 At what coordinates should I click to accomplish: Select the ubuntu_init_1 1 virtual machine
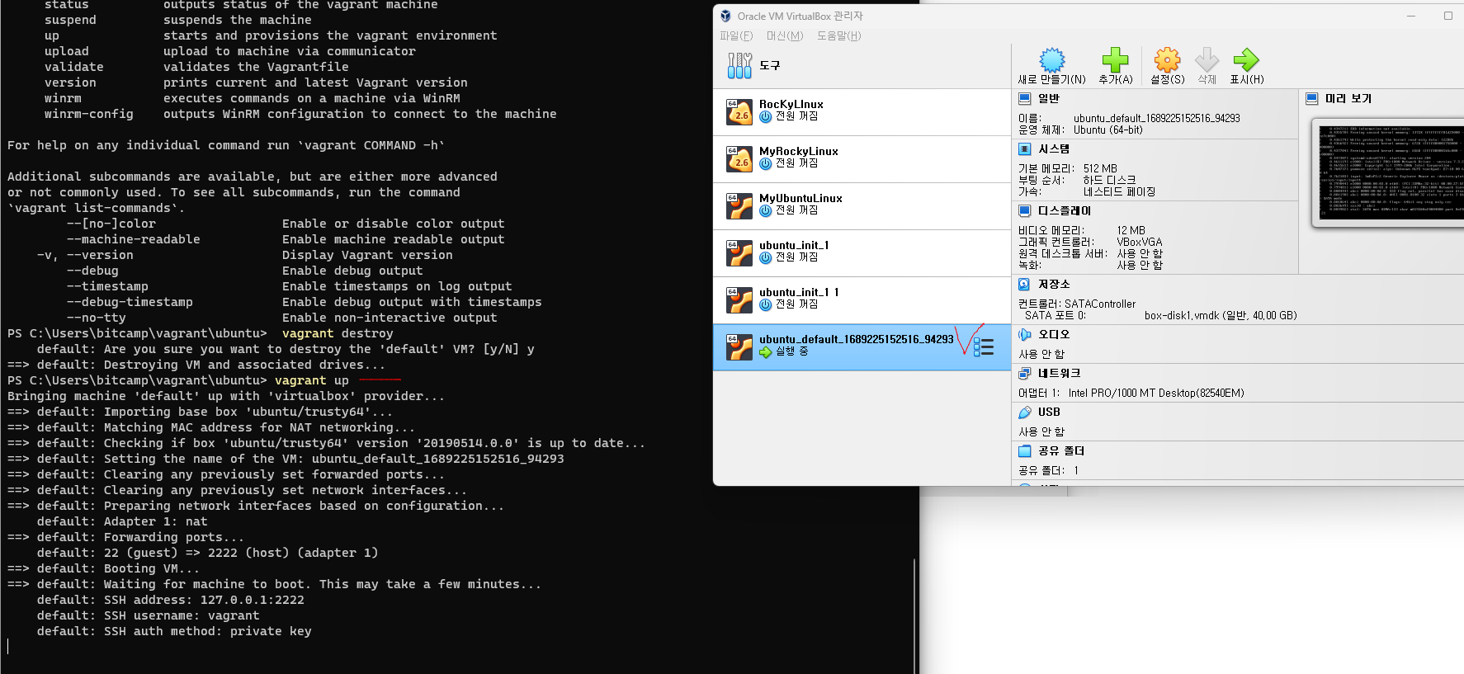(x=862, y=300)
